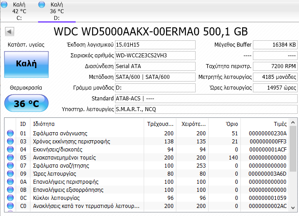Select the Εκκινήσεις/διακοπές row
299x216 pixels.
(147, 149)
